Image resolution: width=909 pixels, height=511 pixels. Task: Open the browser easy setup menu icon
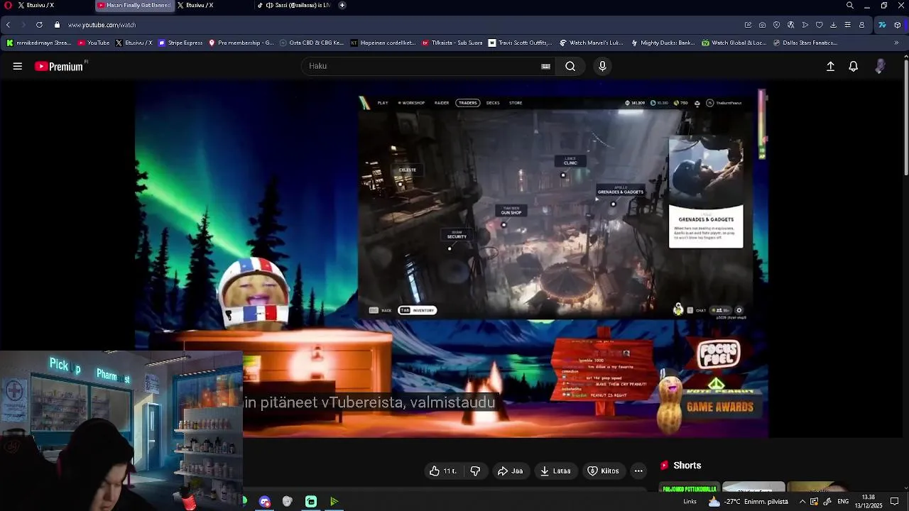(847, 25)
